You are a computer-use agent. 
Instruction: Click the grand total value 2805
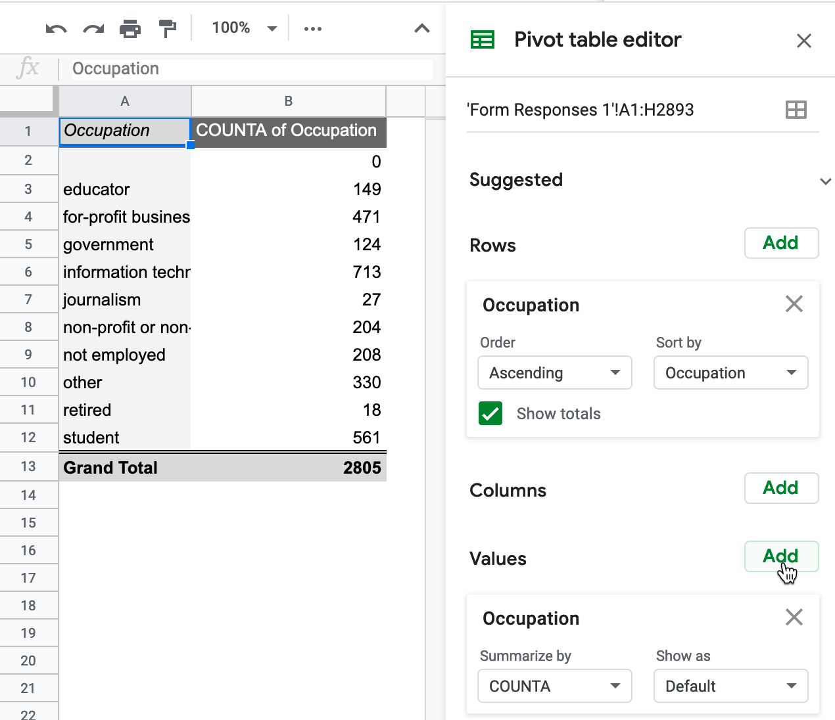pyautogui.click(x=289, y=468)
